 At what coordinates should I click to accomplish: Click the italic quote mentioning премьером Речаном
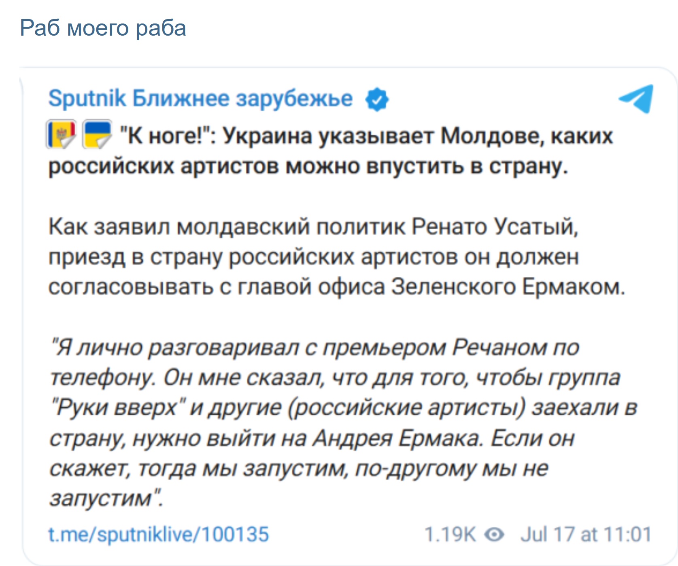tap(343, 423)
